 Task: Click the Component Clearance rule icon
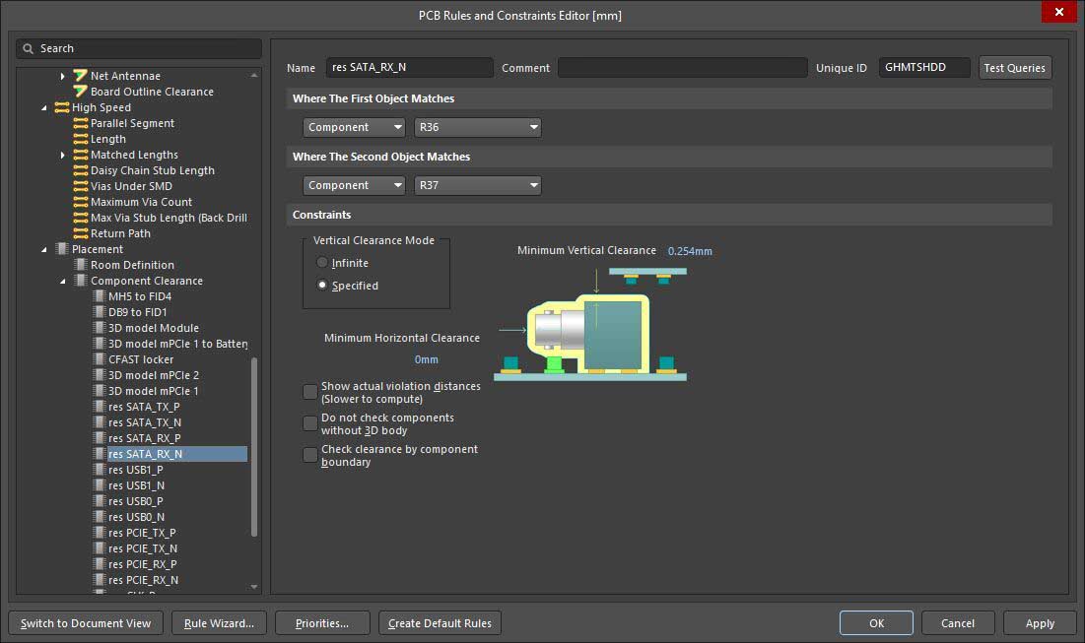tap(80, 281)
